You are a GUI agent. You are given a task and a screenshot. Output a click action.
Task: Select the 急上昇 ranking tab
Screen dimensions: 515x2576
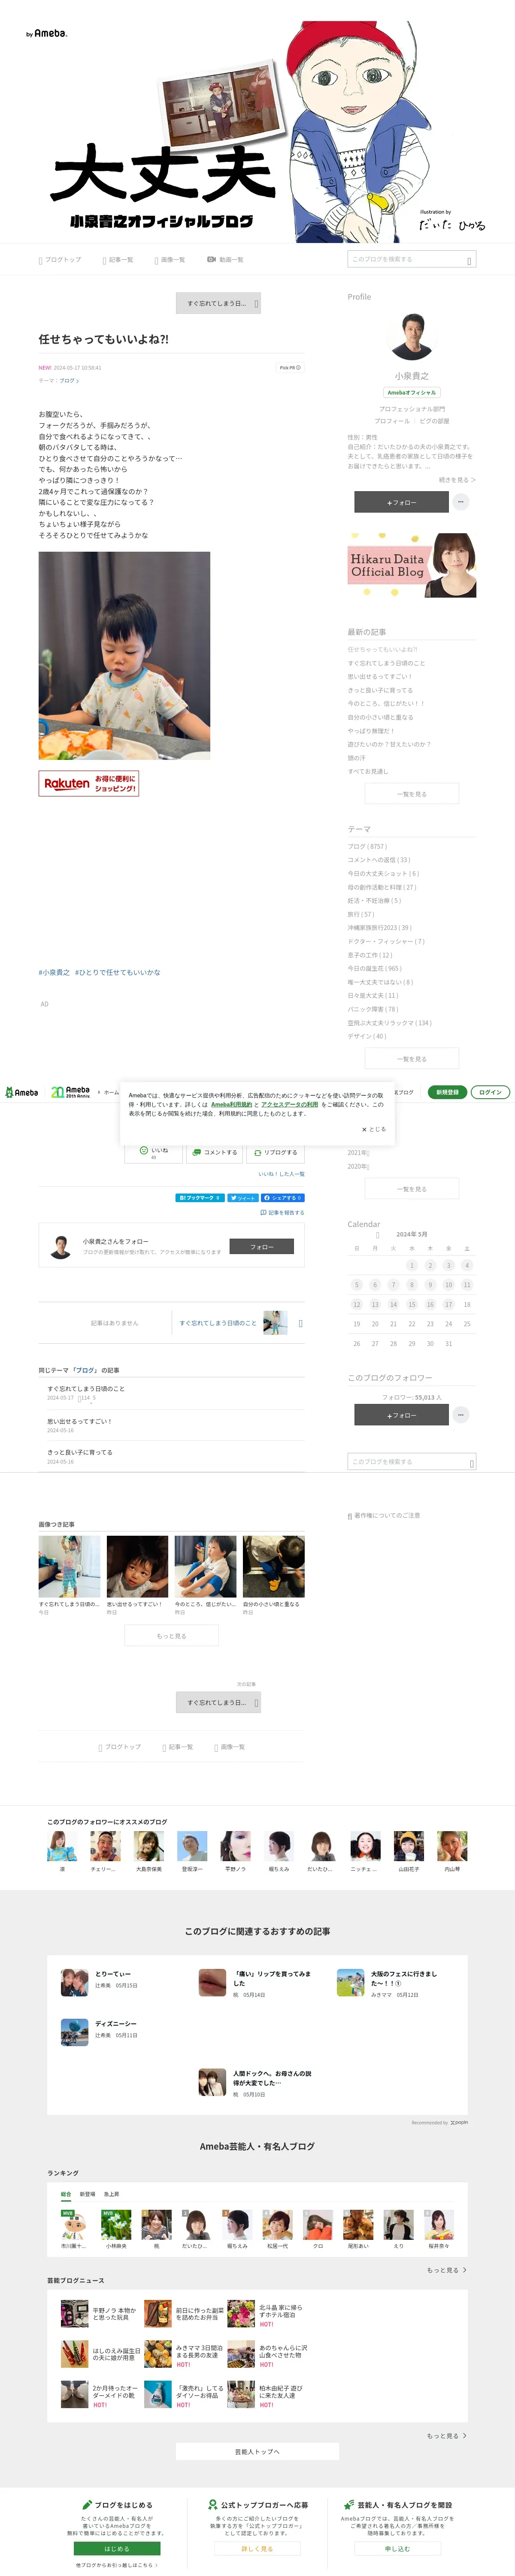(111, 2194)
